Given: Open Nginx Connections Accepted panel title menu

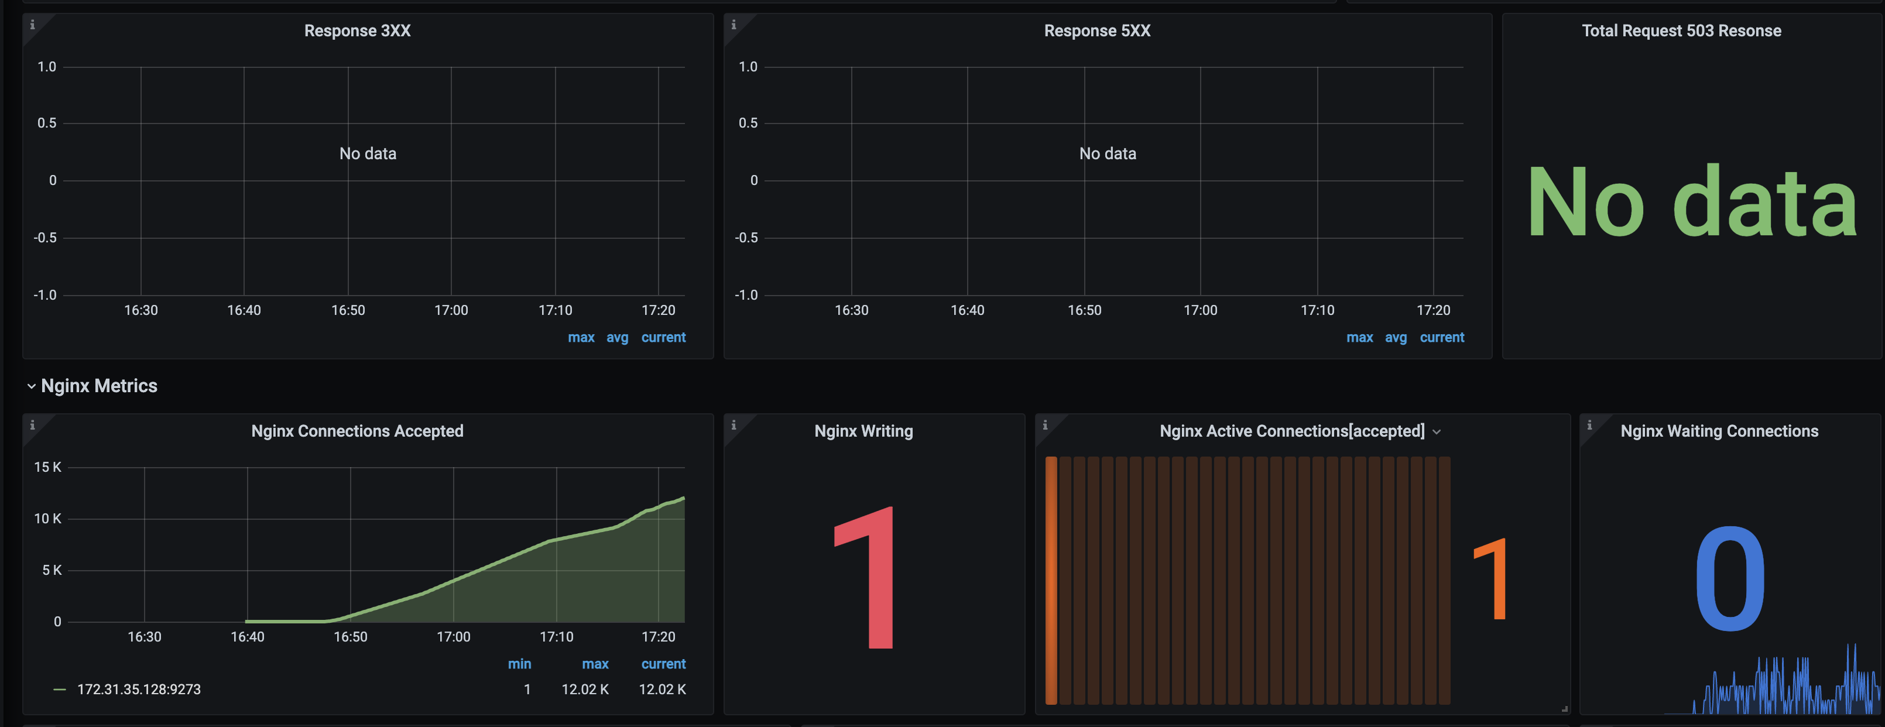Looking at the screenshot, I should (357, 431).
